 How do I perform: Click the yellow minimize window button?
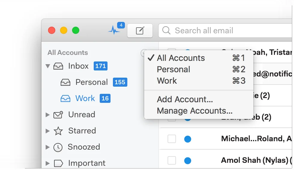tap(64, 30)
